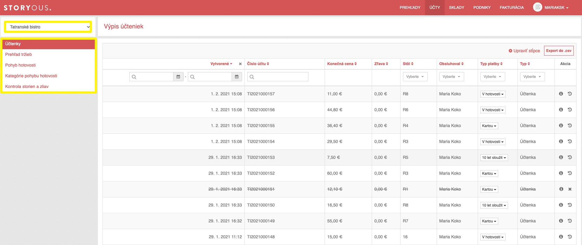Sort by Vytvorené column header

(221, 64)
